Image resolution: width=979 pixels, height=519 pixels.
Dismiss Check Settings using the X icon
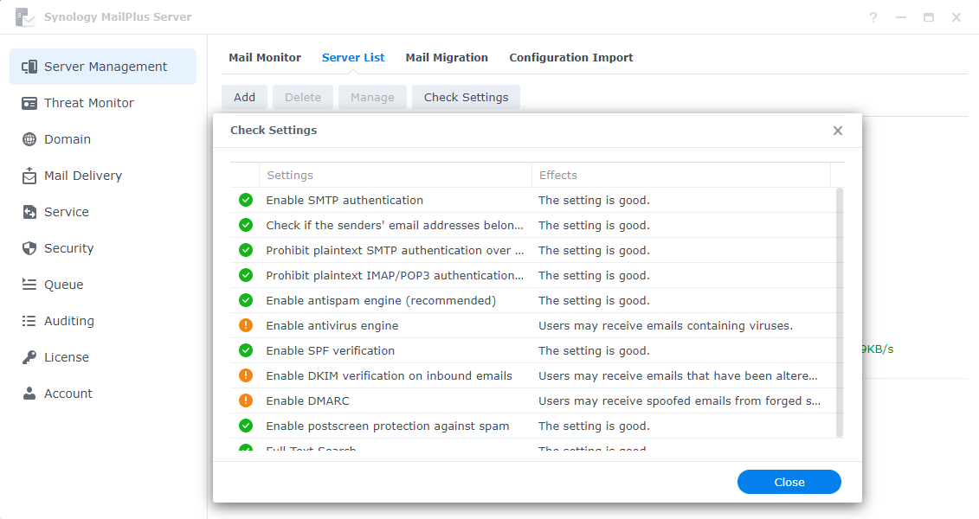coord(837,130)
